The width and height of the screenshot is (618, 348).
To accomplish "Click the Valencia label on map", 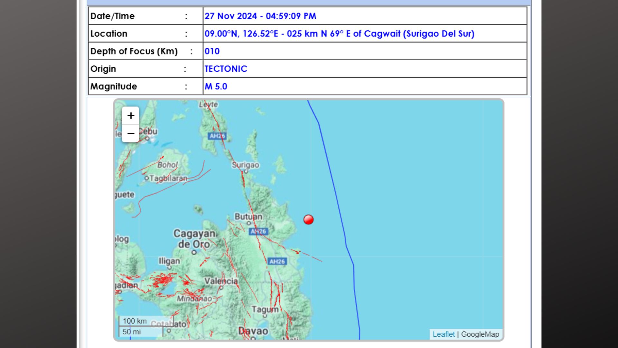I will (x=221, y=281).
